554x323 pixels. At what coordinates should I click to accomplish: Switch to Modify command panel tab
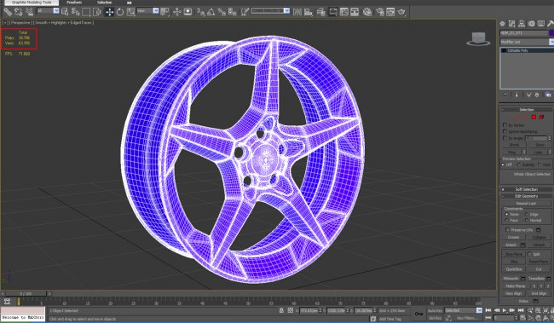point(512,24)
